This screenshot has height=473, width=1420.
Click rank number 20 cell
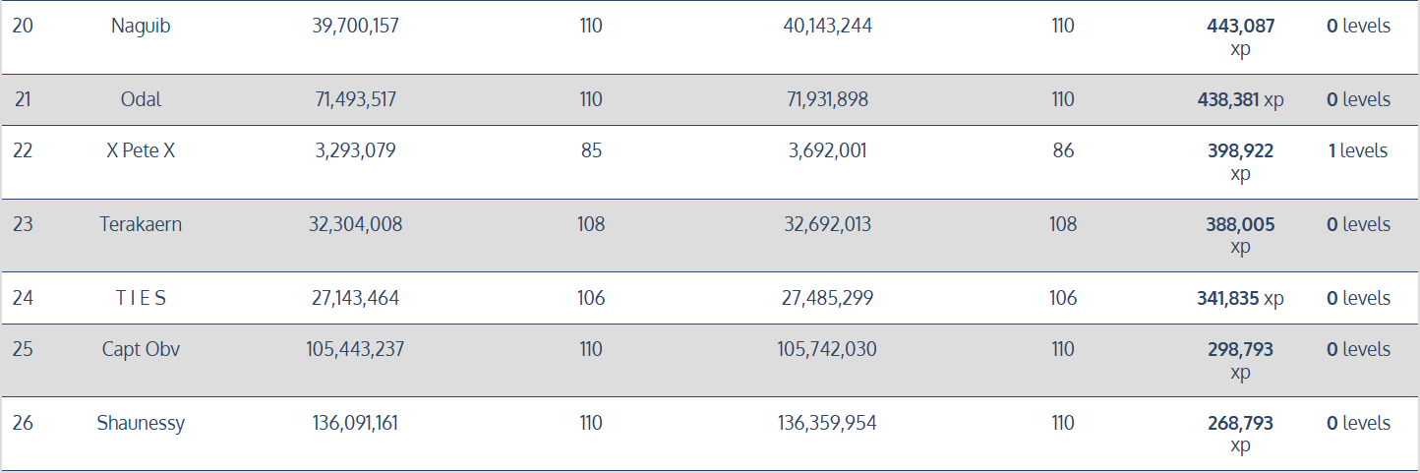click(x=23, y=27)
